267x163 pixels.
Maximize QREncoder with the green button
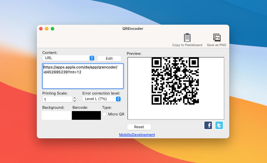pos(52,29)
